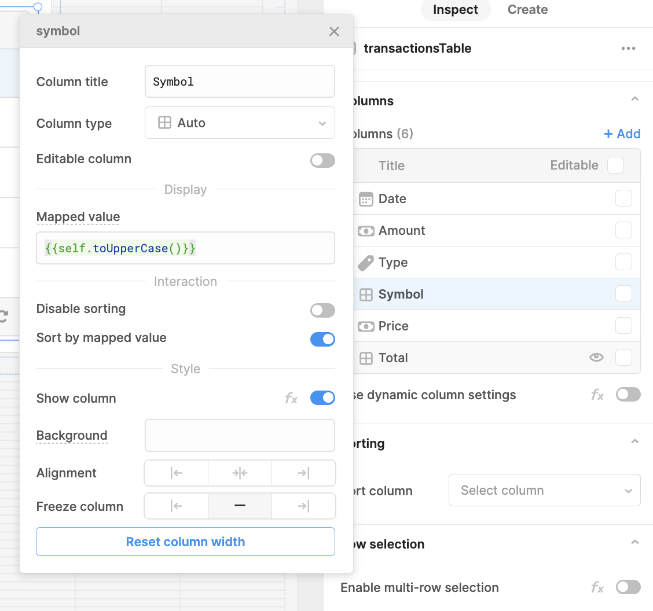Screen dimensions: 653x611
Task: Open the Sort column dropdown
Action: (x=544, y=491)
